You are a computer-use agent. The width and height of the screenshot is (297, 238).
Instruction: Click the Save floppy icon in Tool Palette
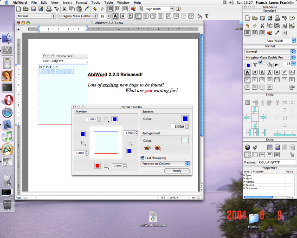262,18
